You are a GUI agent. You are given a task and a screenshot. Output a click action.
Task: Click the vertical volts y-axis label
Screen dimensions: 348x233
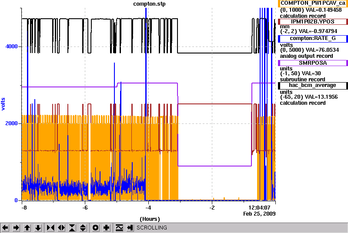pyautogui.click(x=3, y=104)
